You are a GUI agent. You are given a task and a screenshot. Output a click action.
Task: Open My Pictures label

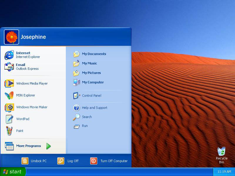[x=91, y=73]
